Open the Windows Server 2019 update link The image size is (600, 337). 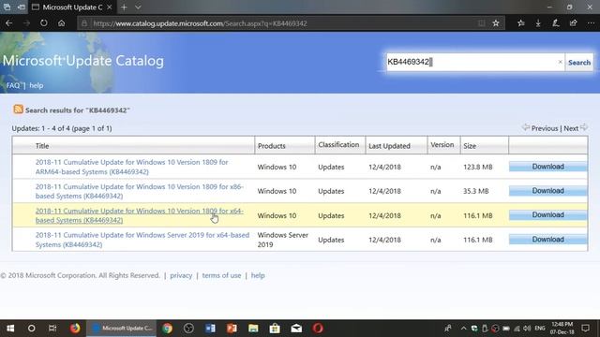142,240
